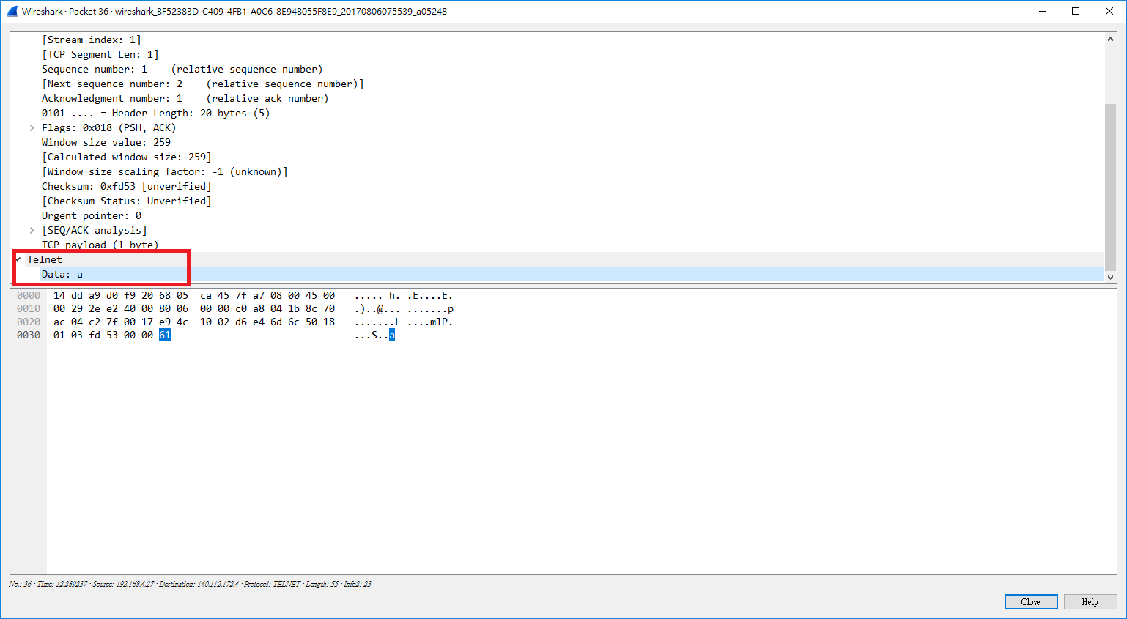Expand the Flags: 0x018 (PSH, ACK) row

coord(32,127)
